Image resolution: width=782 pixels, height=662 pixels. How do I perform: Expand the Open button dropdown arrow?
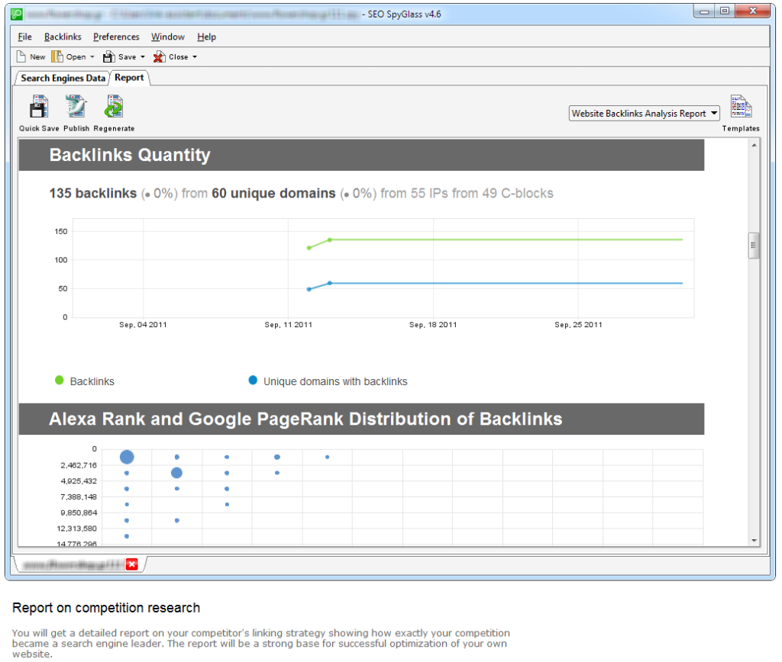pyautogui.click(x=92, y=57)
